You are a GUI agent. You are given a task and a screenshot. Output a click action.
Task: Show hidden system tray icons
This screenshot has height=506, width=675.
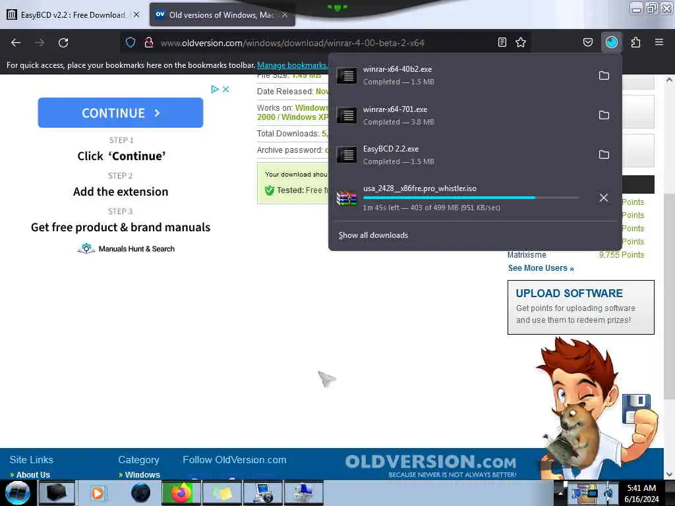tap(560, 493)
